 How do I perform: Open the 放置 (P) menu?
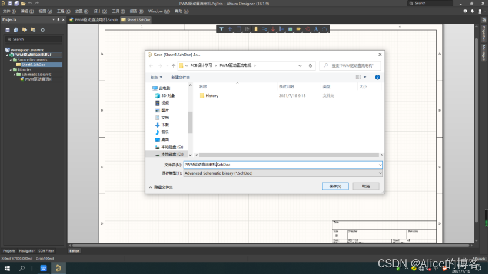pos(82,11)
